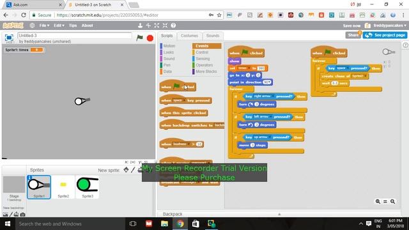The height and width of the screenshot is (230, 409).
Task: Select the Duplicate stamp tool
Action: click(140, 26)
